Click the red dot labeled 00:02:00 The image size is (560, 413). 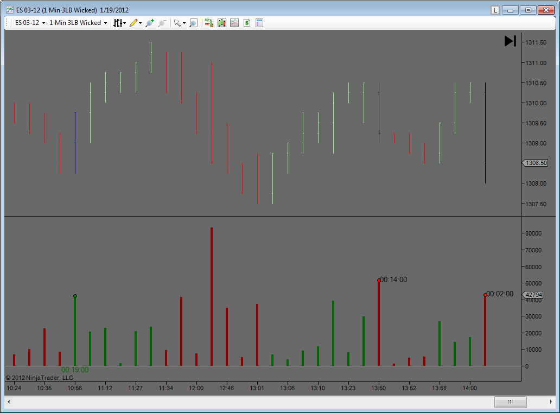coord(485,295)
